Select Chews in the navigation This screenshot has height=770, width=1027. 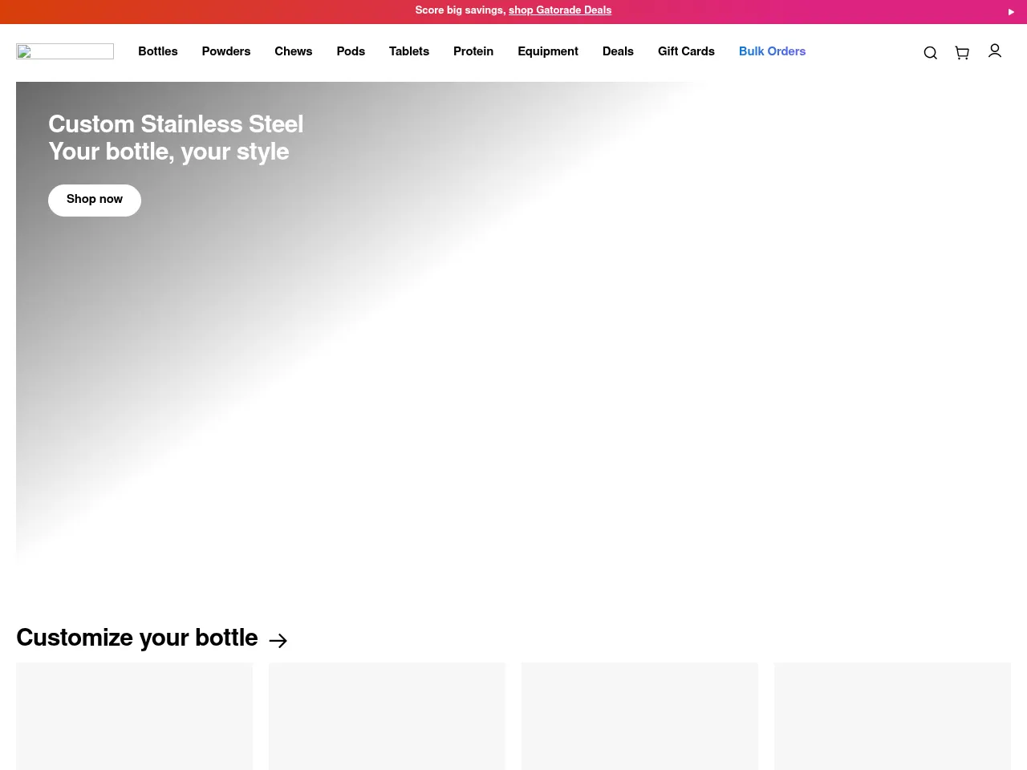click(293, 51)
